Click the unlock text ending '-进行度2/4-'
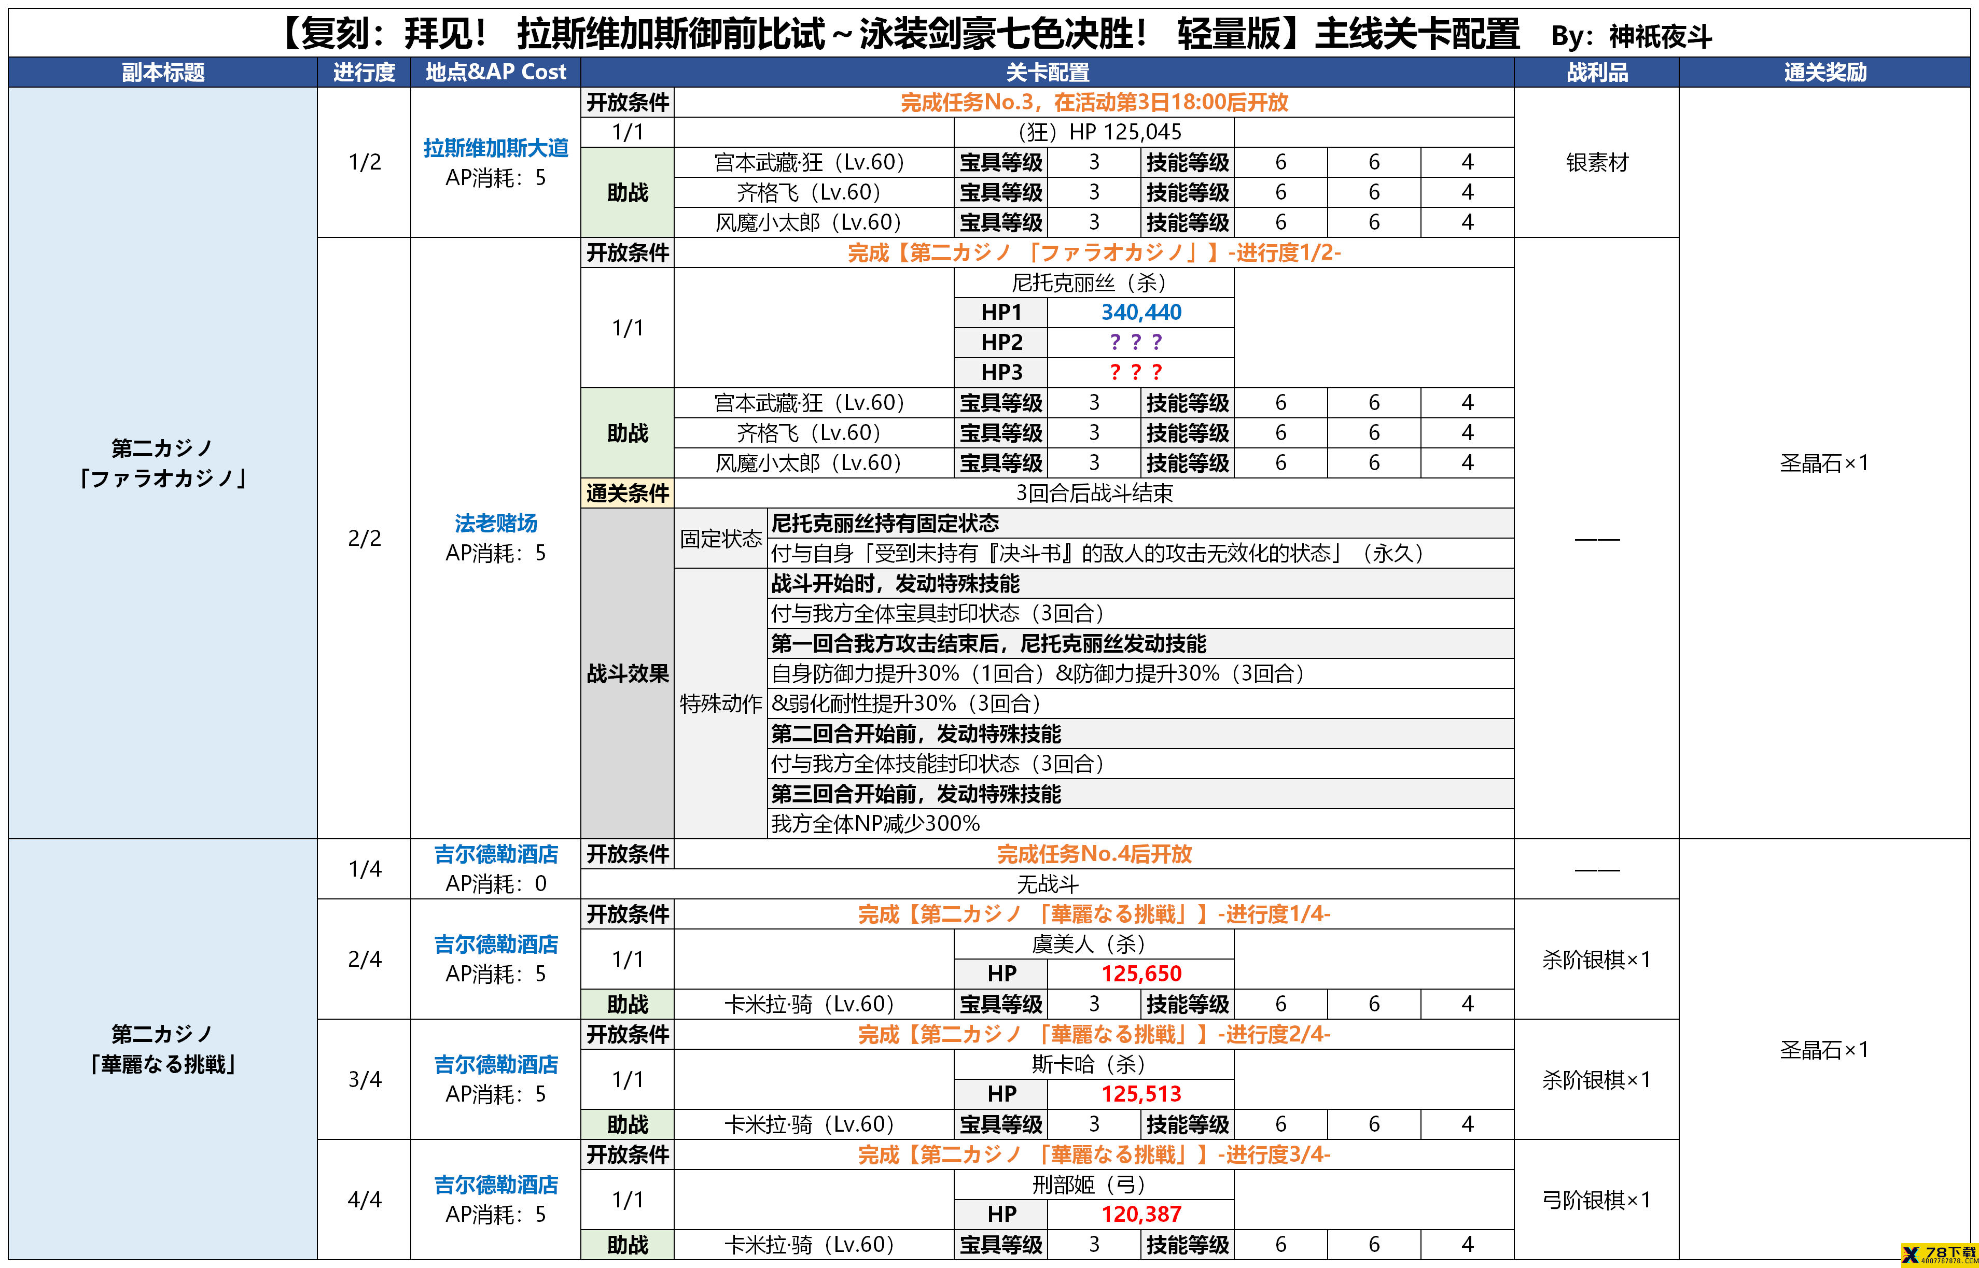The width and height of the screenshot is (1979, 1268). click(1094, 1034)
